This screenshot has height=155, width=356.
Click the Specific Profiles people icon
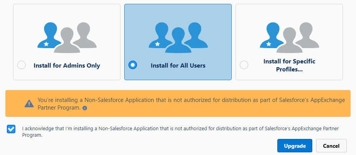(x=289, y=37)
